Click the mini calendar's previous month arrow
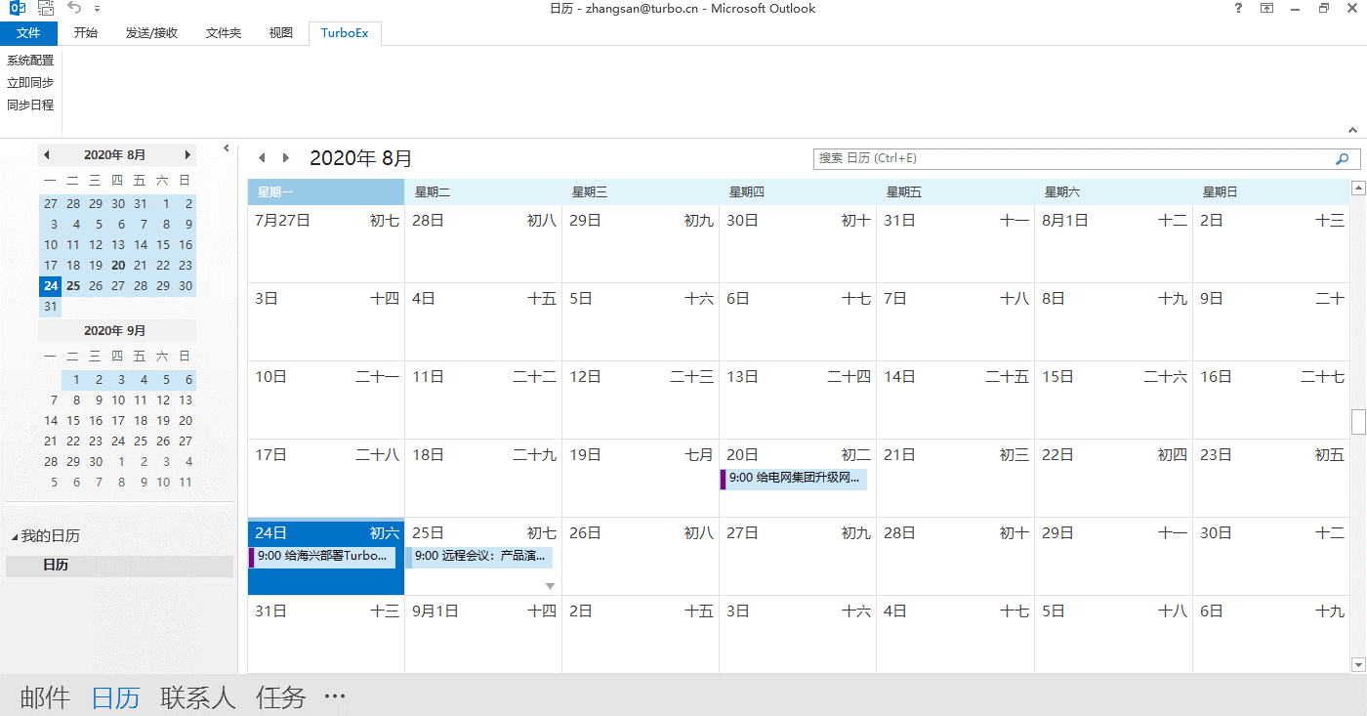 pos(47,155)
